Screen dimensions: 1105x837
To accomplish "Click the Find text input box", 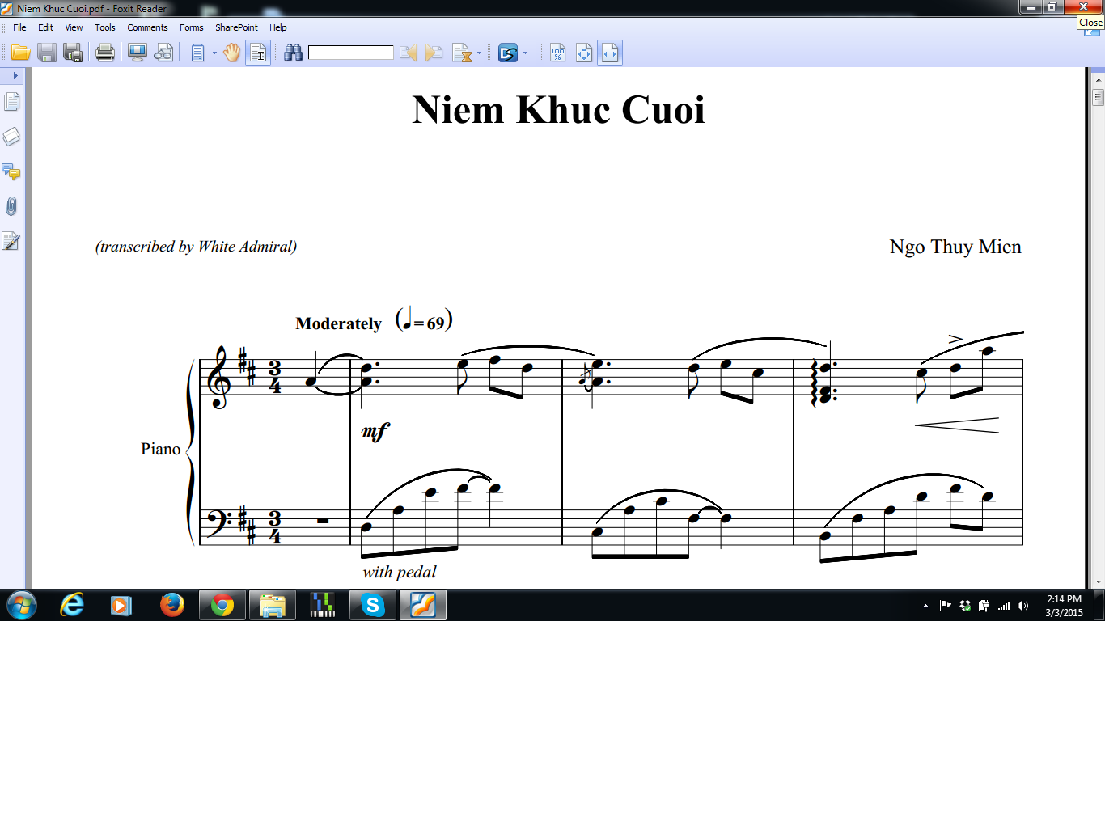I will (x=351, y=53).
